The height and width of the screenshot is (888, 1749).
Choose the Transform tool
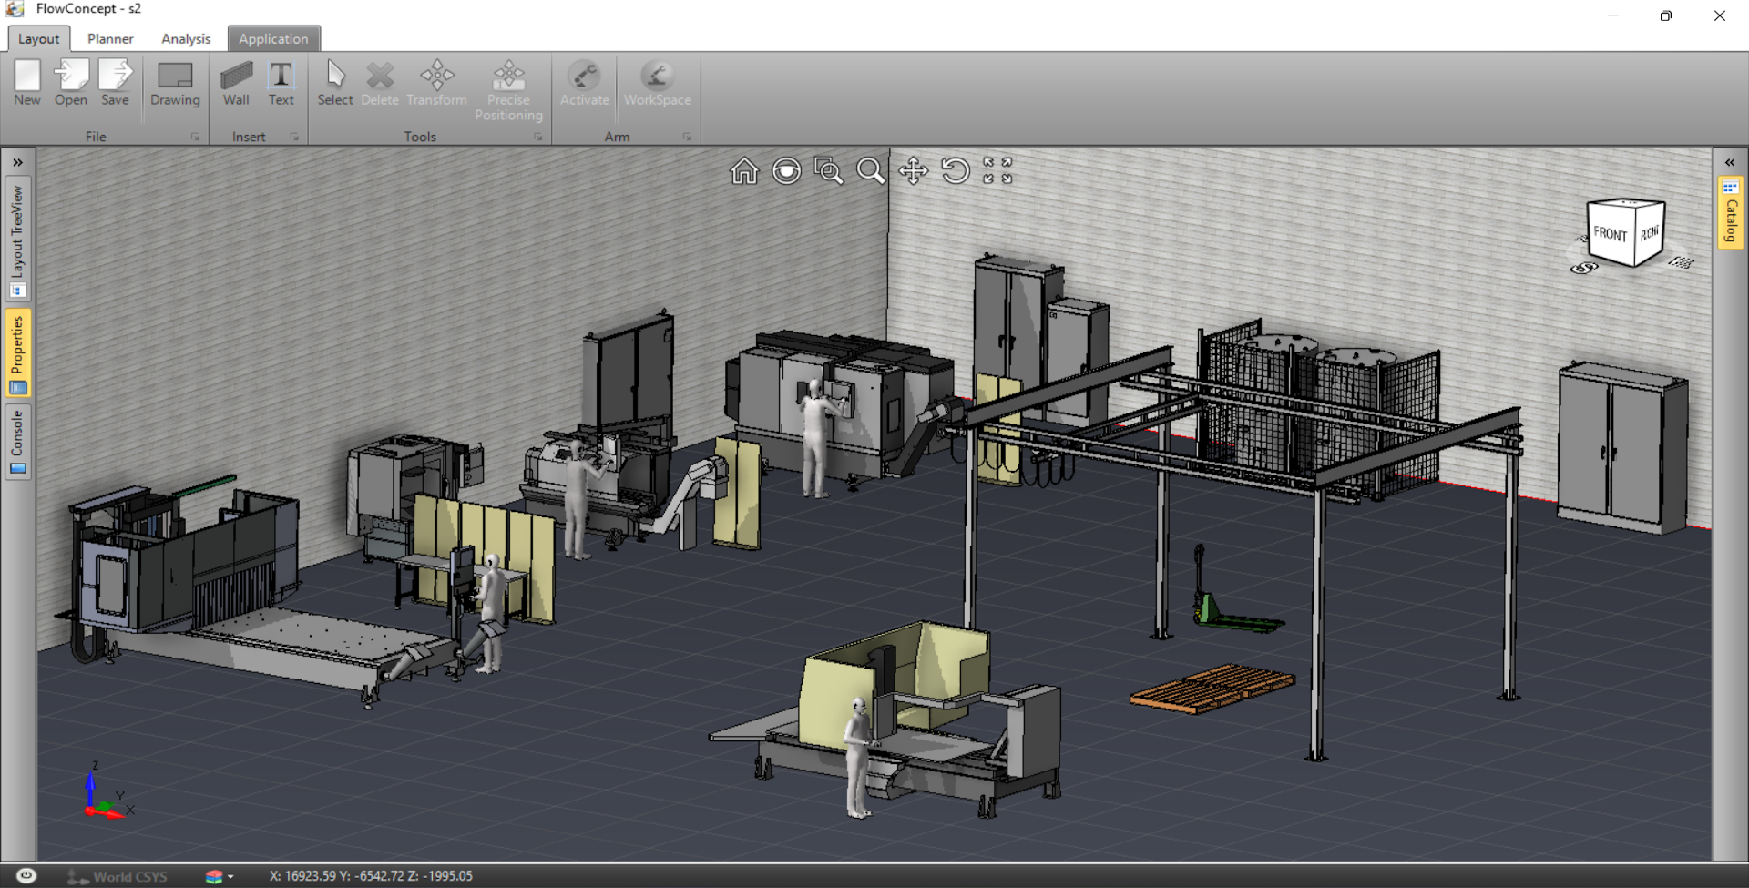tap(437, 84)
